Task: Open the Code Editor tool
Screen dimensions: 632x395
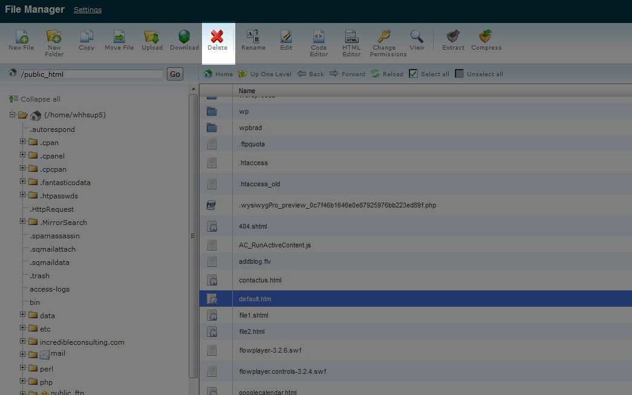Action: (319, 37)
